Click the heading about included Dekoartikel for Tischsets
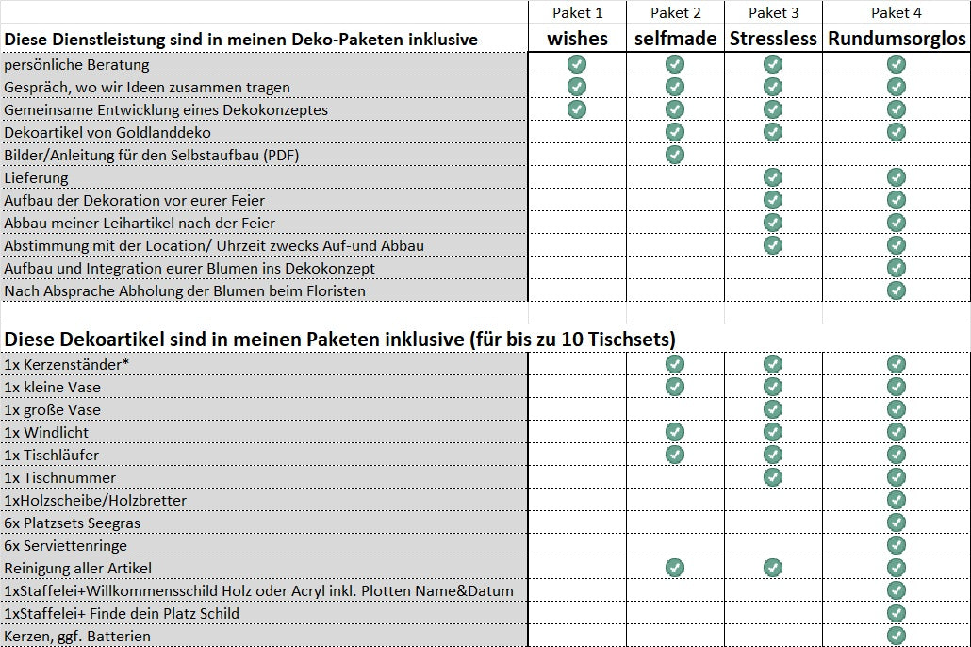 coord(339,339)
